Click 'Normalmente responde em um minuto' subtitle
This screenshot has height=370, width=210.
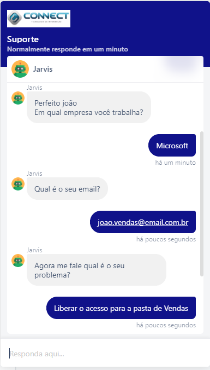click(68, 49)
